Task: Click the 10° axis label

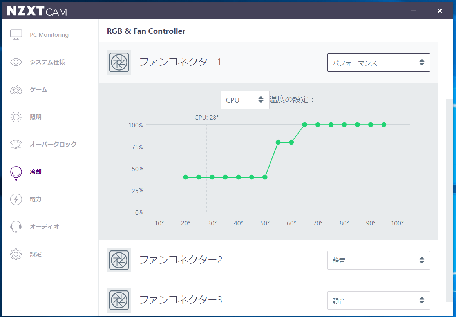Action: click(x=159, y=223)
